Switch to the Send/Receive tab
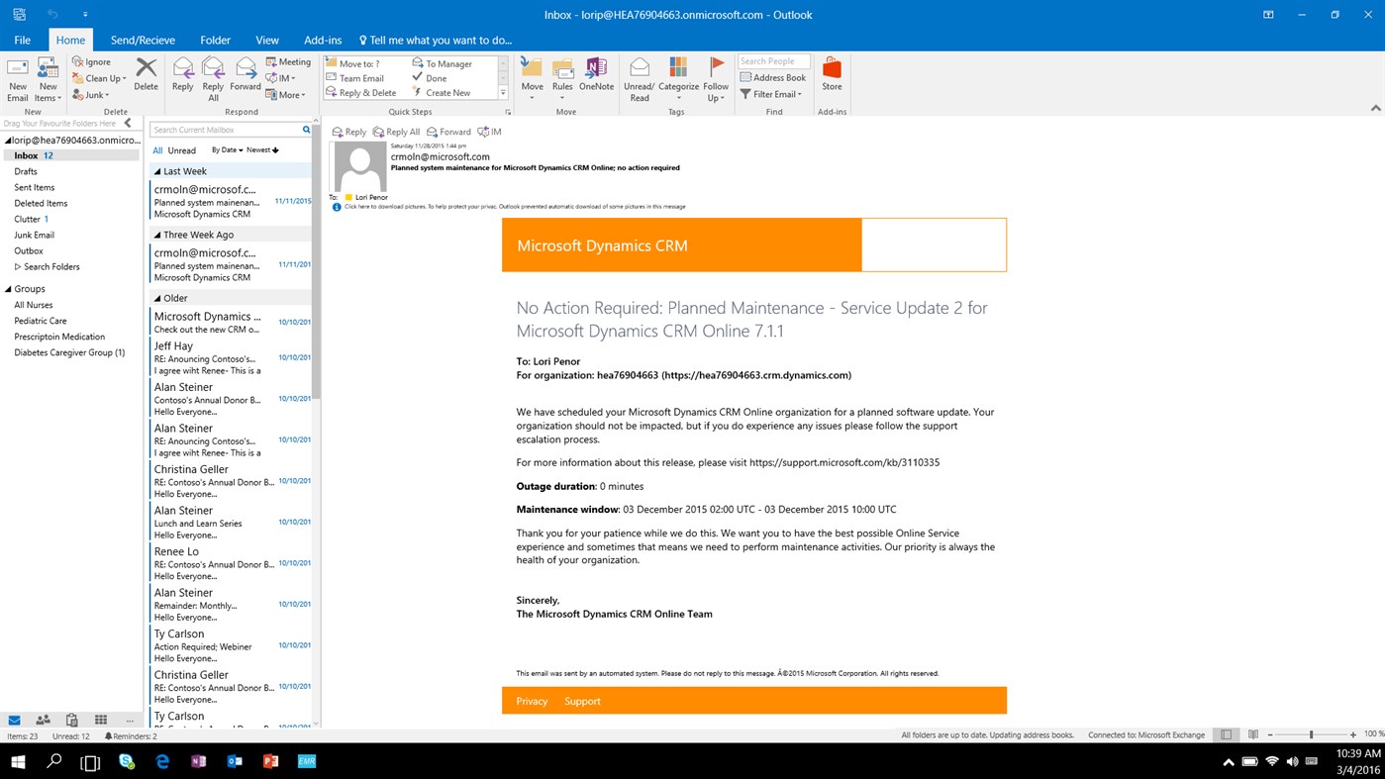Image resolution: width=1385 pixels, height=779 pixels. 143,40
